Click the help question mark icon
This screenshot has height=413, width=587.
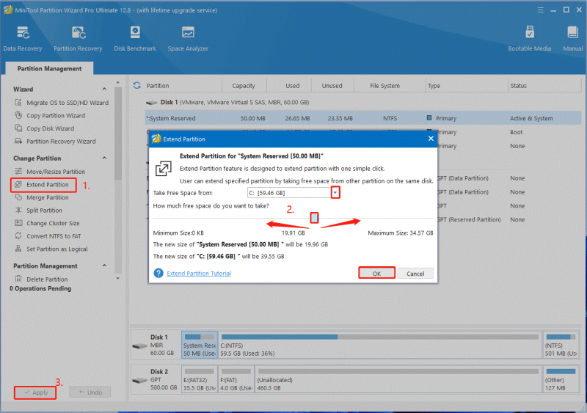point(158,273)
